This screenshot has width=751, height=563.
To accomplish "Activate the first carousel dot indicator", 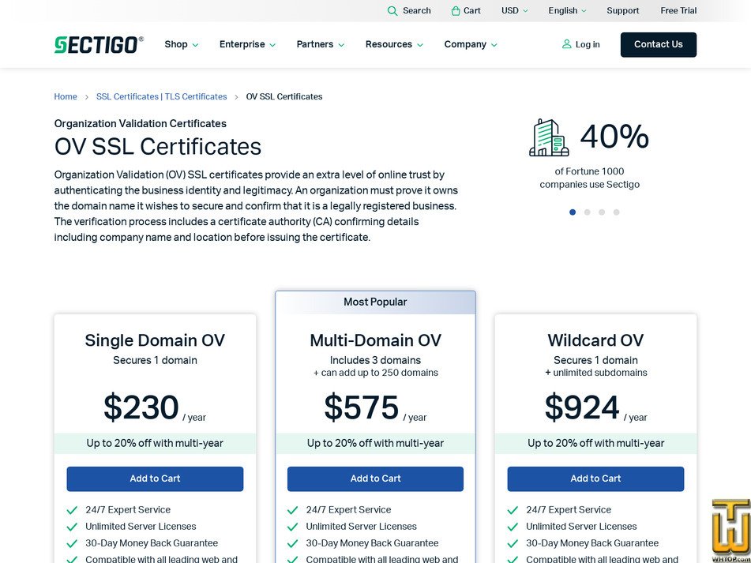I will [573, 212].
